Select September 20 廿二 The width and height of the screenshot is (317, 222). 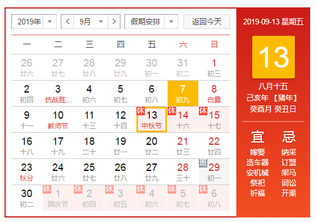[x=152, y=146]
